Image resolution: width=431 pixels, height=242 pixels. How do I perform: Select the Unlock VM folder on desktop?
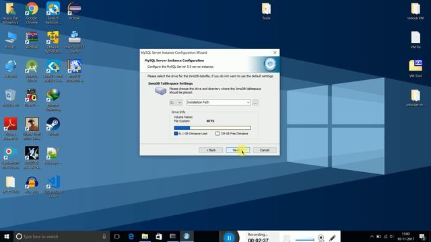tap(416, 11)
